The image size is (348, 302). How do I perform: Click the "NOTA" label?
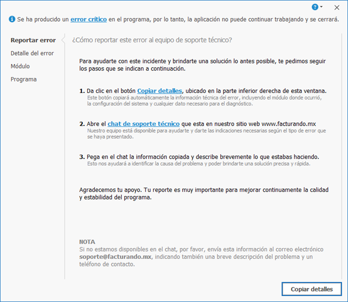pos(87,242)
